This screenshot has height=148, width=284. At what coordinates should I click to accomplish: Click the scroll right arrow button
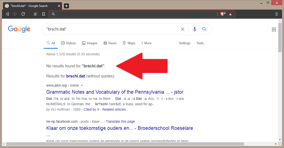276,144
